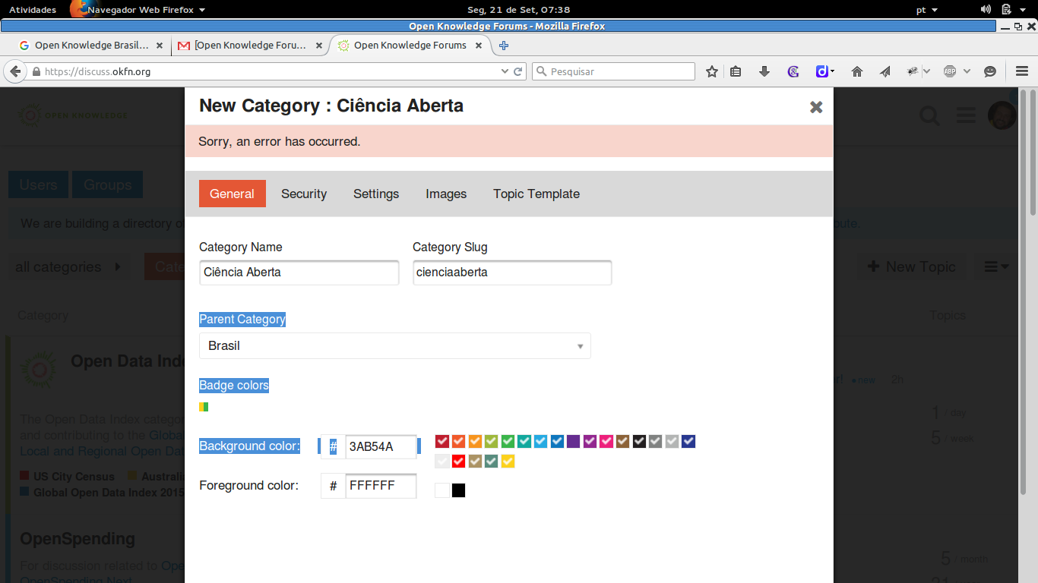Click the back navigation arrow
Viewport: 1038px width, 583px height.
click(x=15, y=71)
